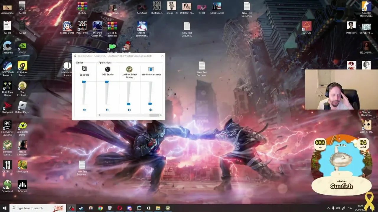Open Chatterino from the taskbar
The height and width of the screenshot is (212, 378).
(x=139, y=208)
